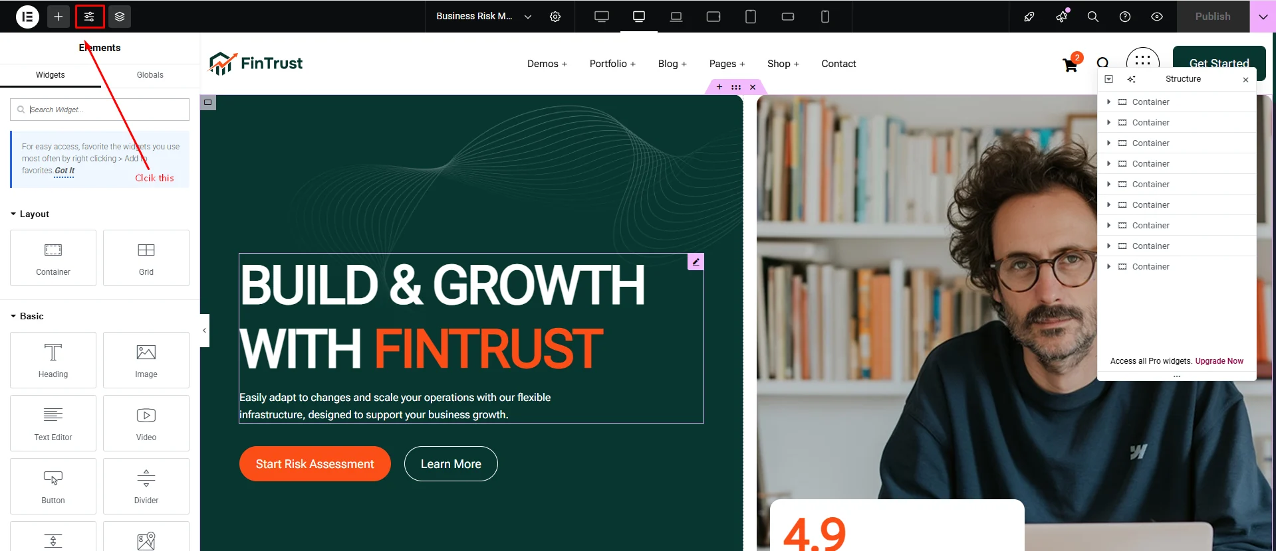This screenshot has height=551, width=1276.
Task: Click the Add Element plus icon
Action: pyautogui.click(x=59, y=17)
